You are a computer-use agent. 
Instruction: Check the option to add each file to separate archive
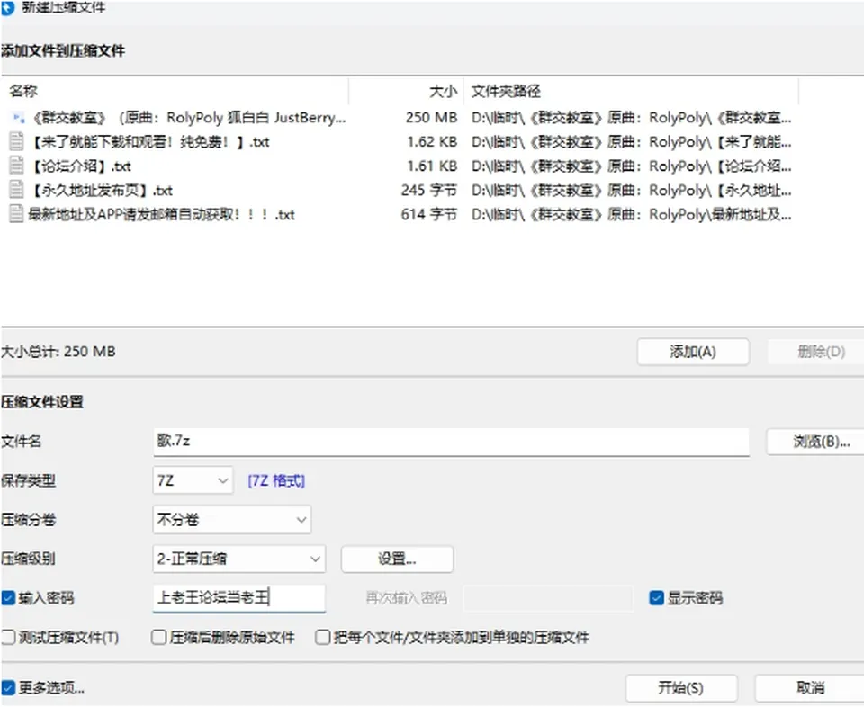(322, 638)
